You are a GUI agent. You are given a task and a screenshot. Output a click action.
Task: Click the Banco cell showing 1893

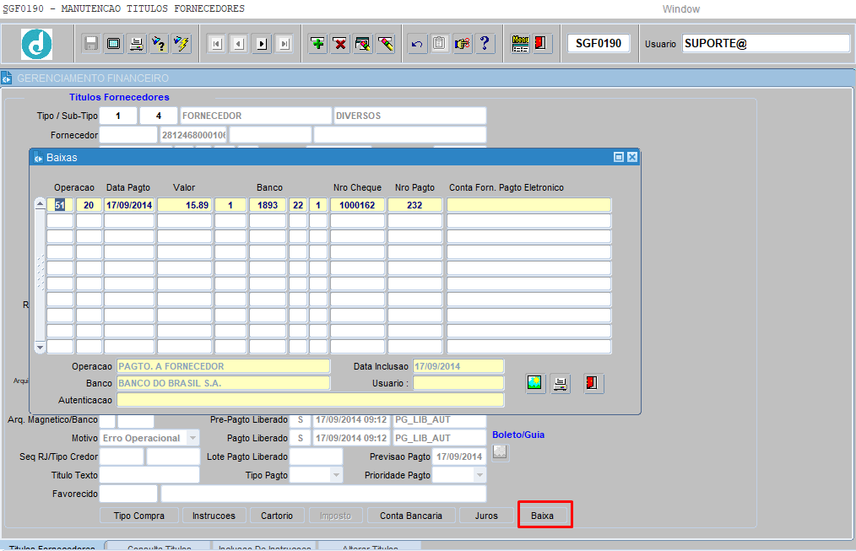(x=268, y=205)
